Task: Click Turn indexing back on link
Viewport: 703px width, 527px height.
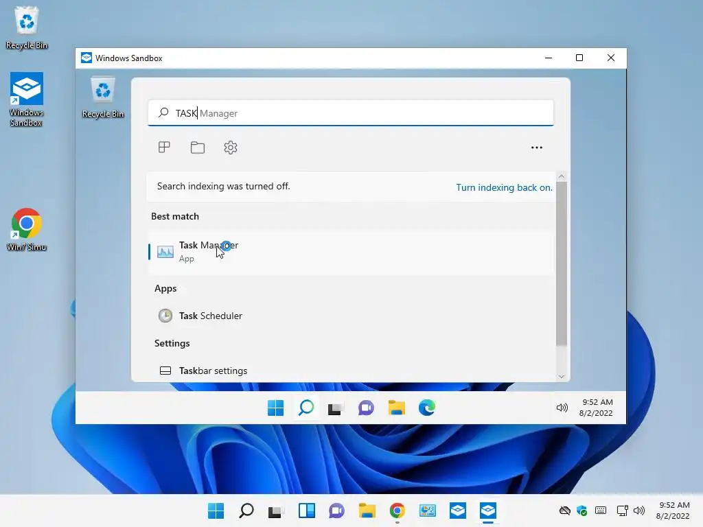Action: coord(504,187)
